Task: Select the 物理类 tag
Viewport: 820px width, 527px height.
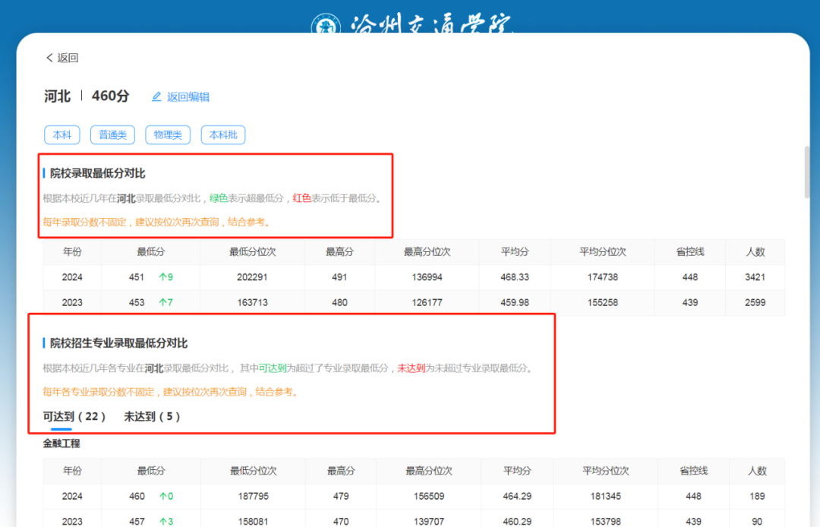Action: pos(168,135)
